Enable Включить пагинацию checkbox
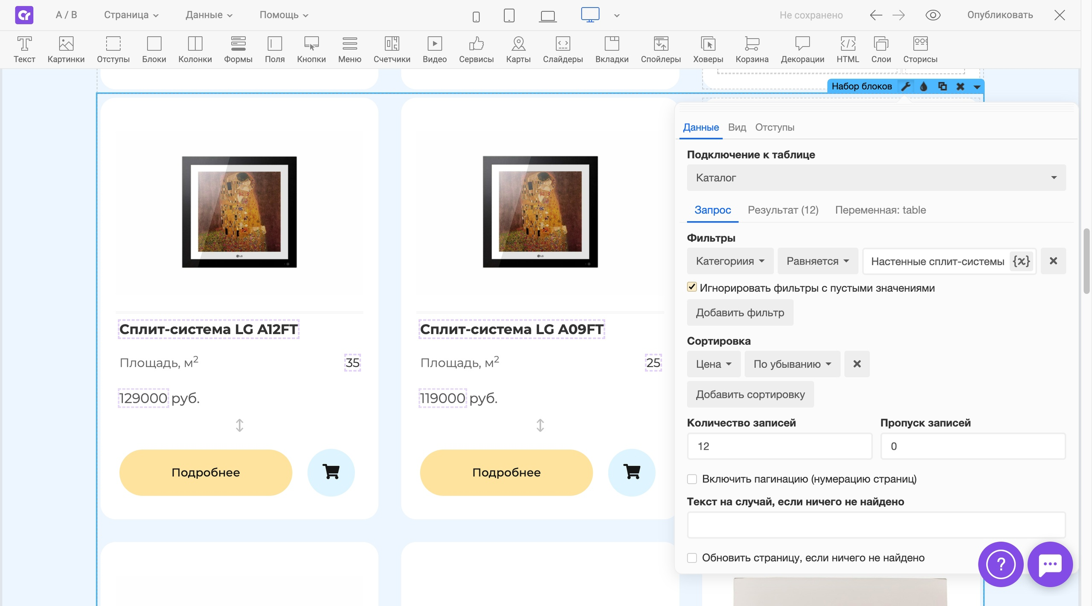The width and height of the screenshot is (1092, 606). tap(692, 479)
